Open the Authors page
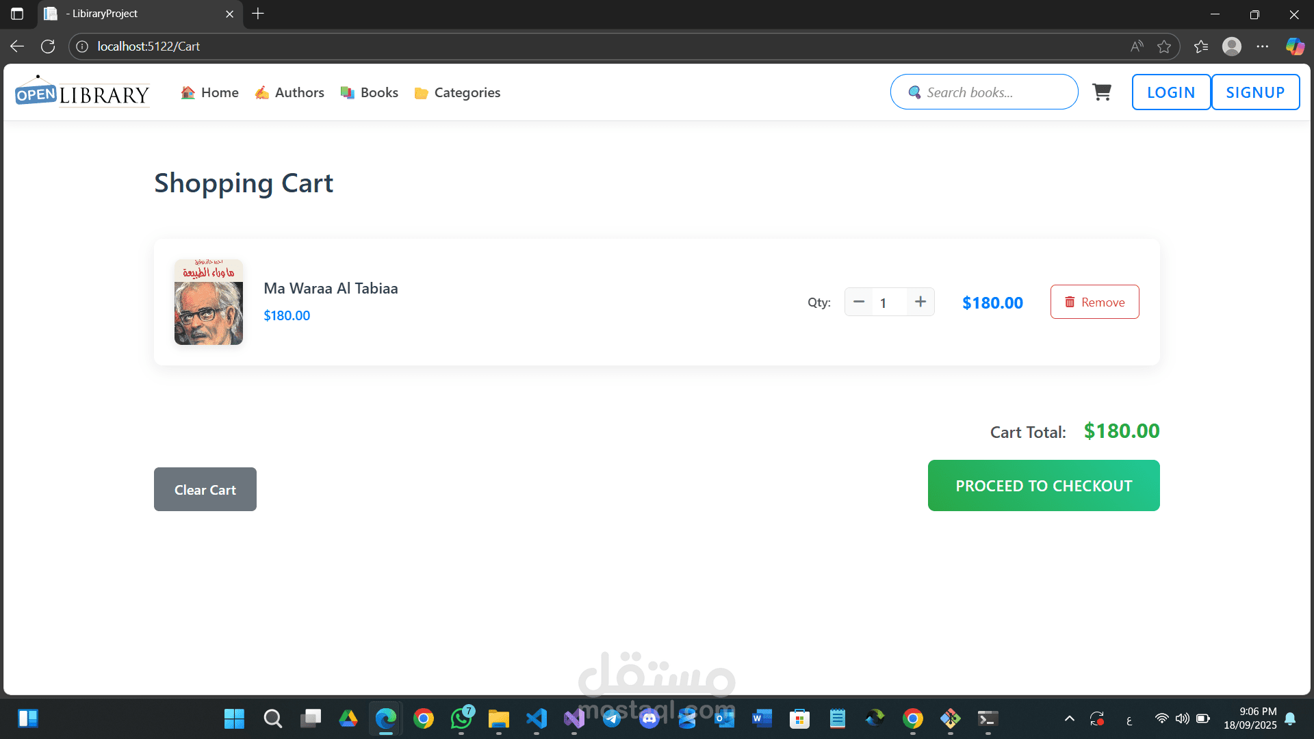This screenshot has width=1314, height=739. [x=289, y=92]
